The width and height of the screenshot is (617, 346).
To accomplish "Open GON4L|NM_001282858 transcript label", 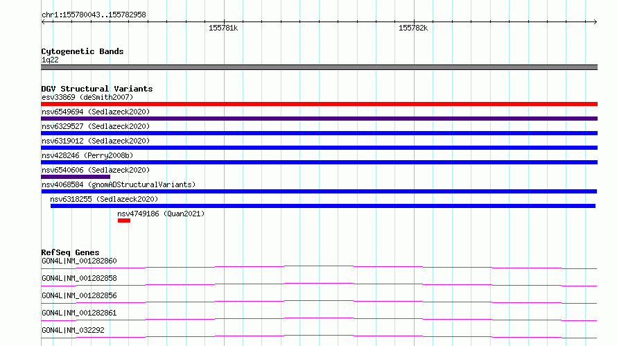I will click(79, 278).
